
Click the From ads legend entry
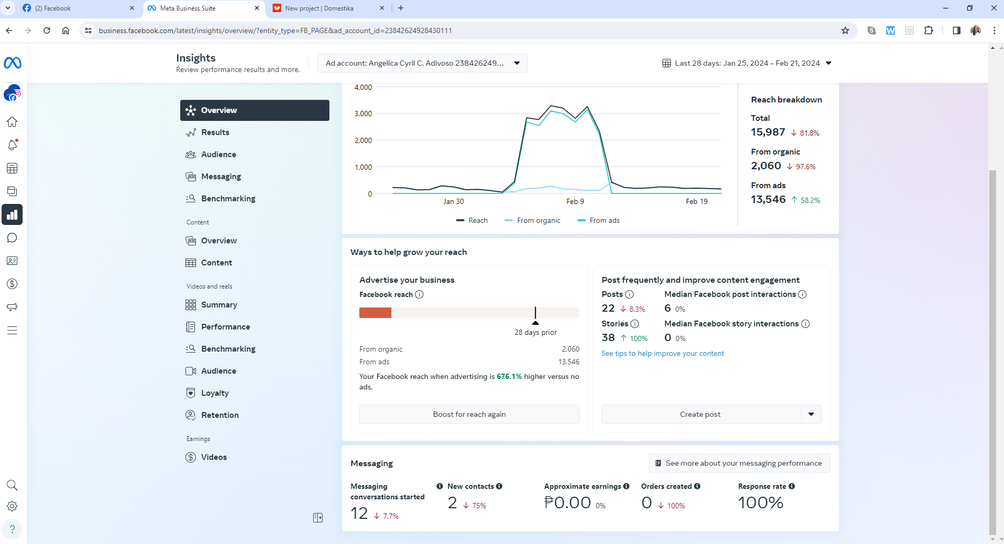coord(598,220)
